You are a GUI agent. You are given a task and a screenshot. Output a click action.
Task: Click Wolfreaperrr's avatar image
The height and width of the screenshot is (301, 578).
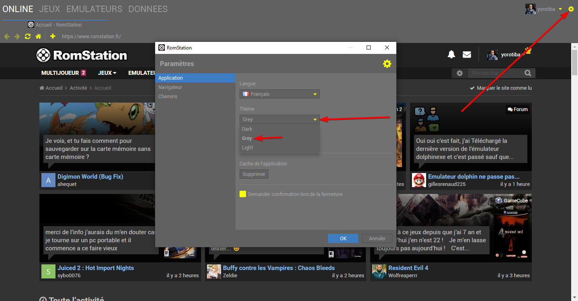point(379,272)
